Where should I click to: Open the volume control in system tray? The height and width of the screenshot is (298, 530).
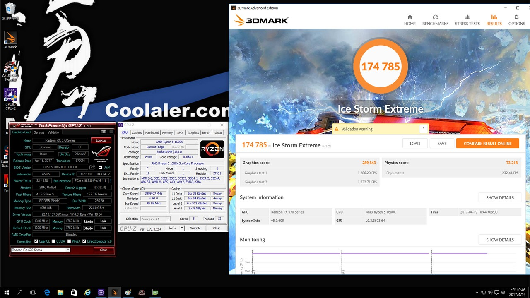point(491,293)
